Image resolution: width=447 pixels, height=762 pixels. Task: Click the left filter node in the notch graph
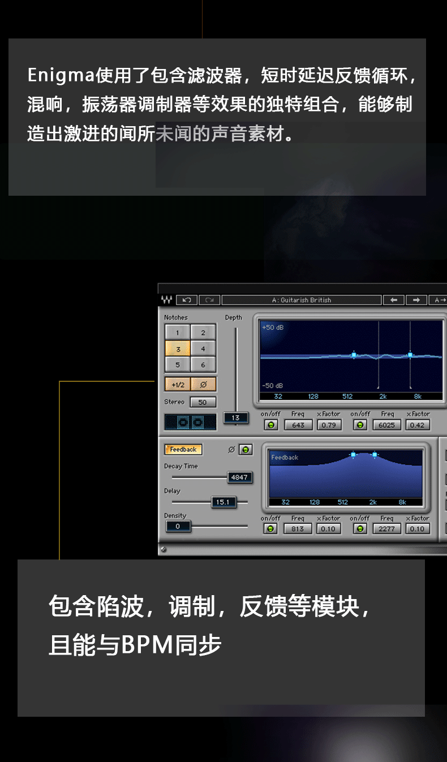(x=354, y=355)
